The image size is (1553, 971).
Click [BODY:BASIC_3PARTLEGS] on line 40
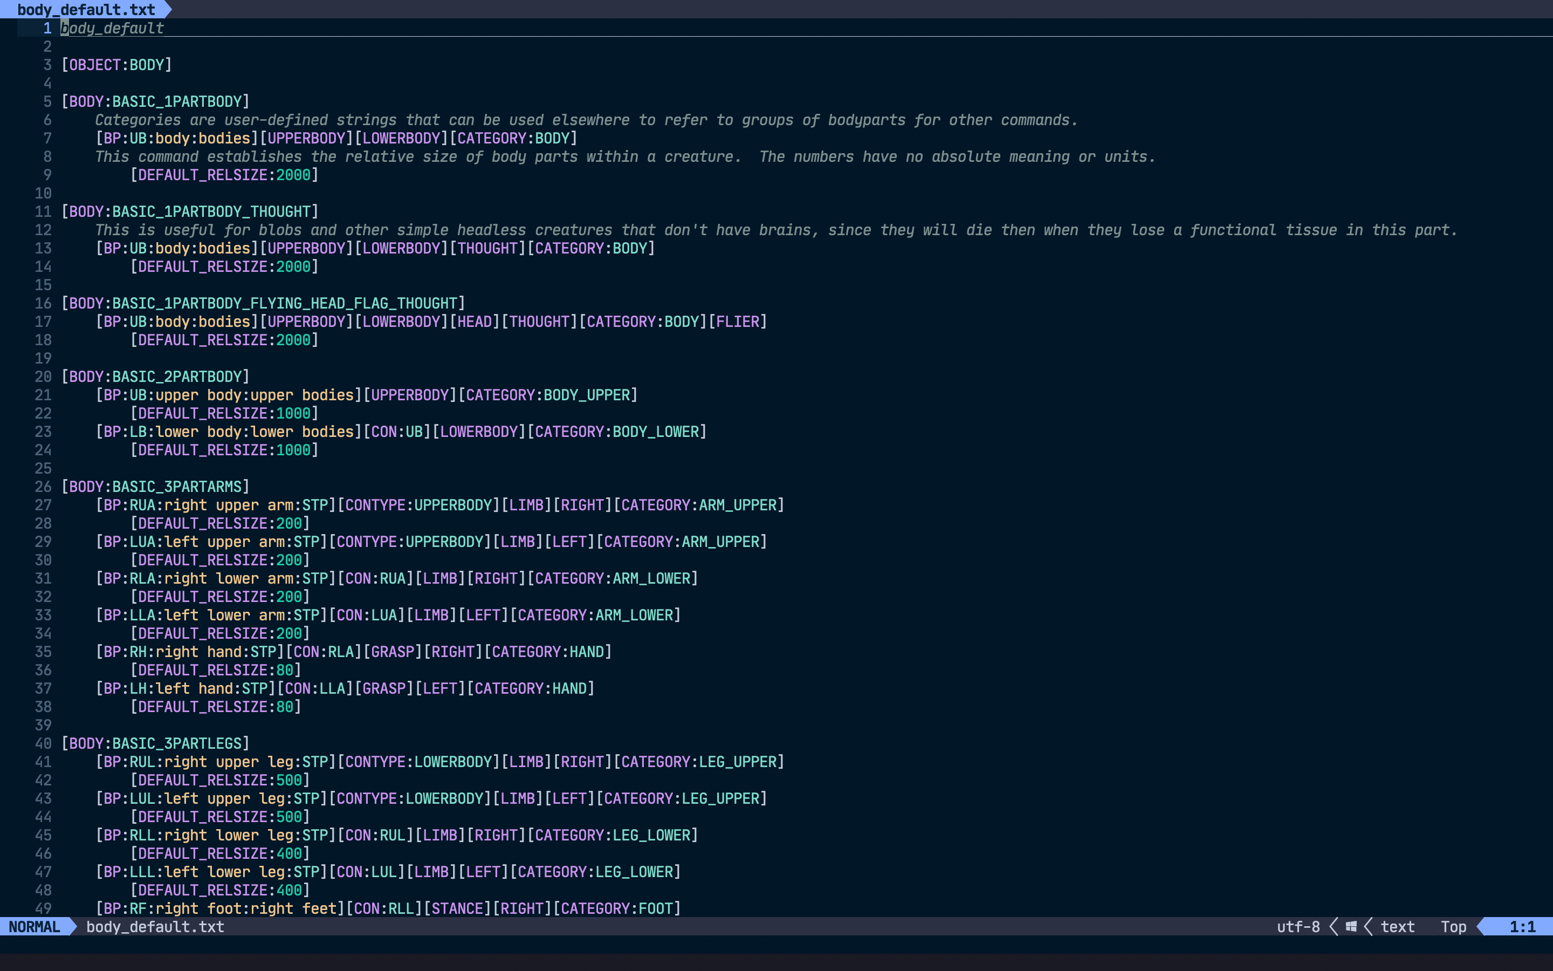(155, 744)
